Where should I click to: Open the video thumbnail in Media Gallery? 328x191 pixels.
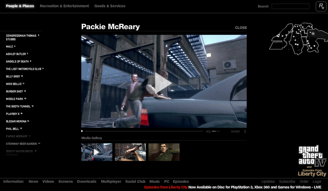click(97, 152)
